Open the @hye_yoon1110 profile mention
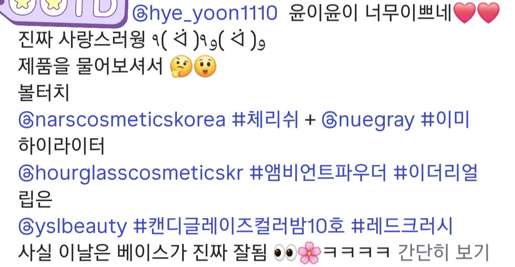 204,14
